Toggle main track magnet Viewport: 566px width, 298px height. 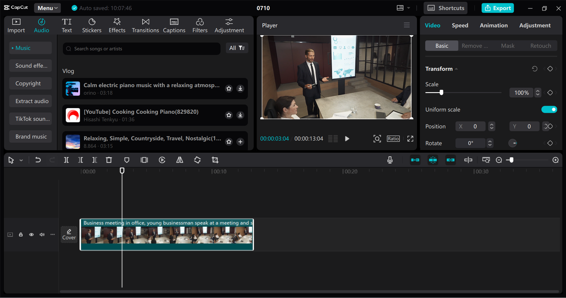pyautogui.click(x=415, y=160)
